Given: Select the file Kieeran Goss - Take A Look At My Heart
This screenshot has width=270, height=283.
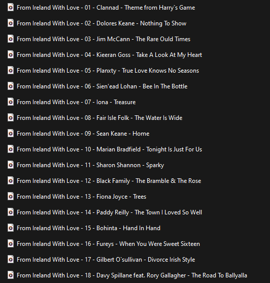Looking at the screenshot, I should click(x=109, y=55).
